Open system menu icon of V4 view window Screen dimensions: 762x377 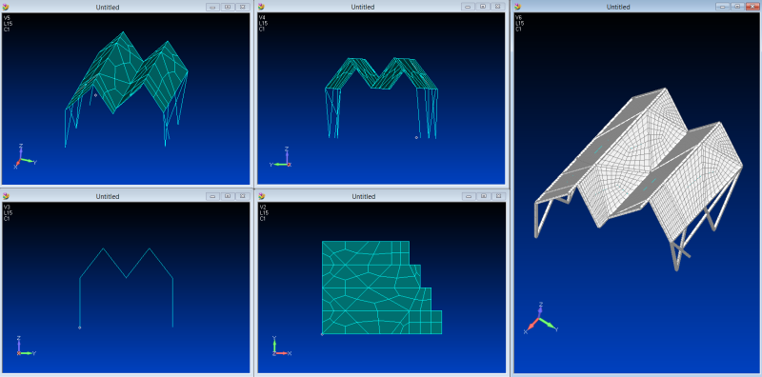pos(261,7)
